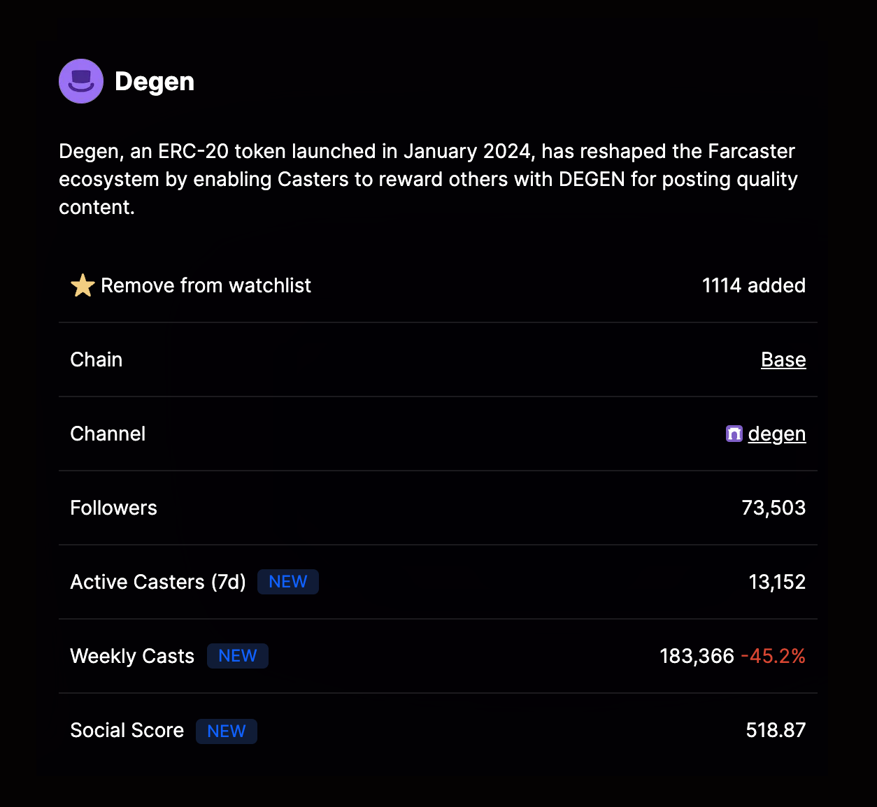The width and height of the screenshot is (877, 807).
Task: Click the NEW badge beside Active Casters
Action: pyautogui.click(x=288, y=582)
